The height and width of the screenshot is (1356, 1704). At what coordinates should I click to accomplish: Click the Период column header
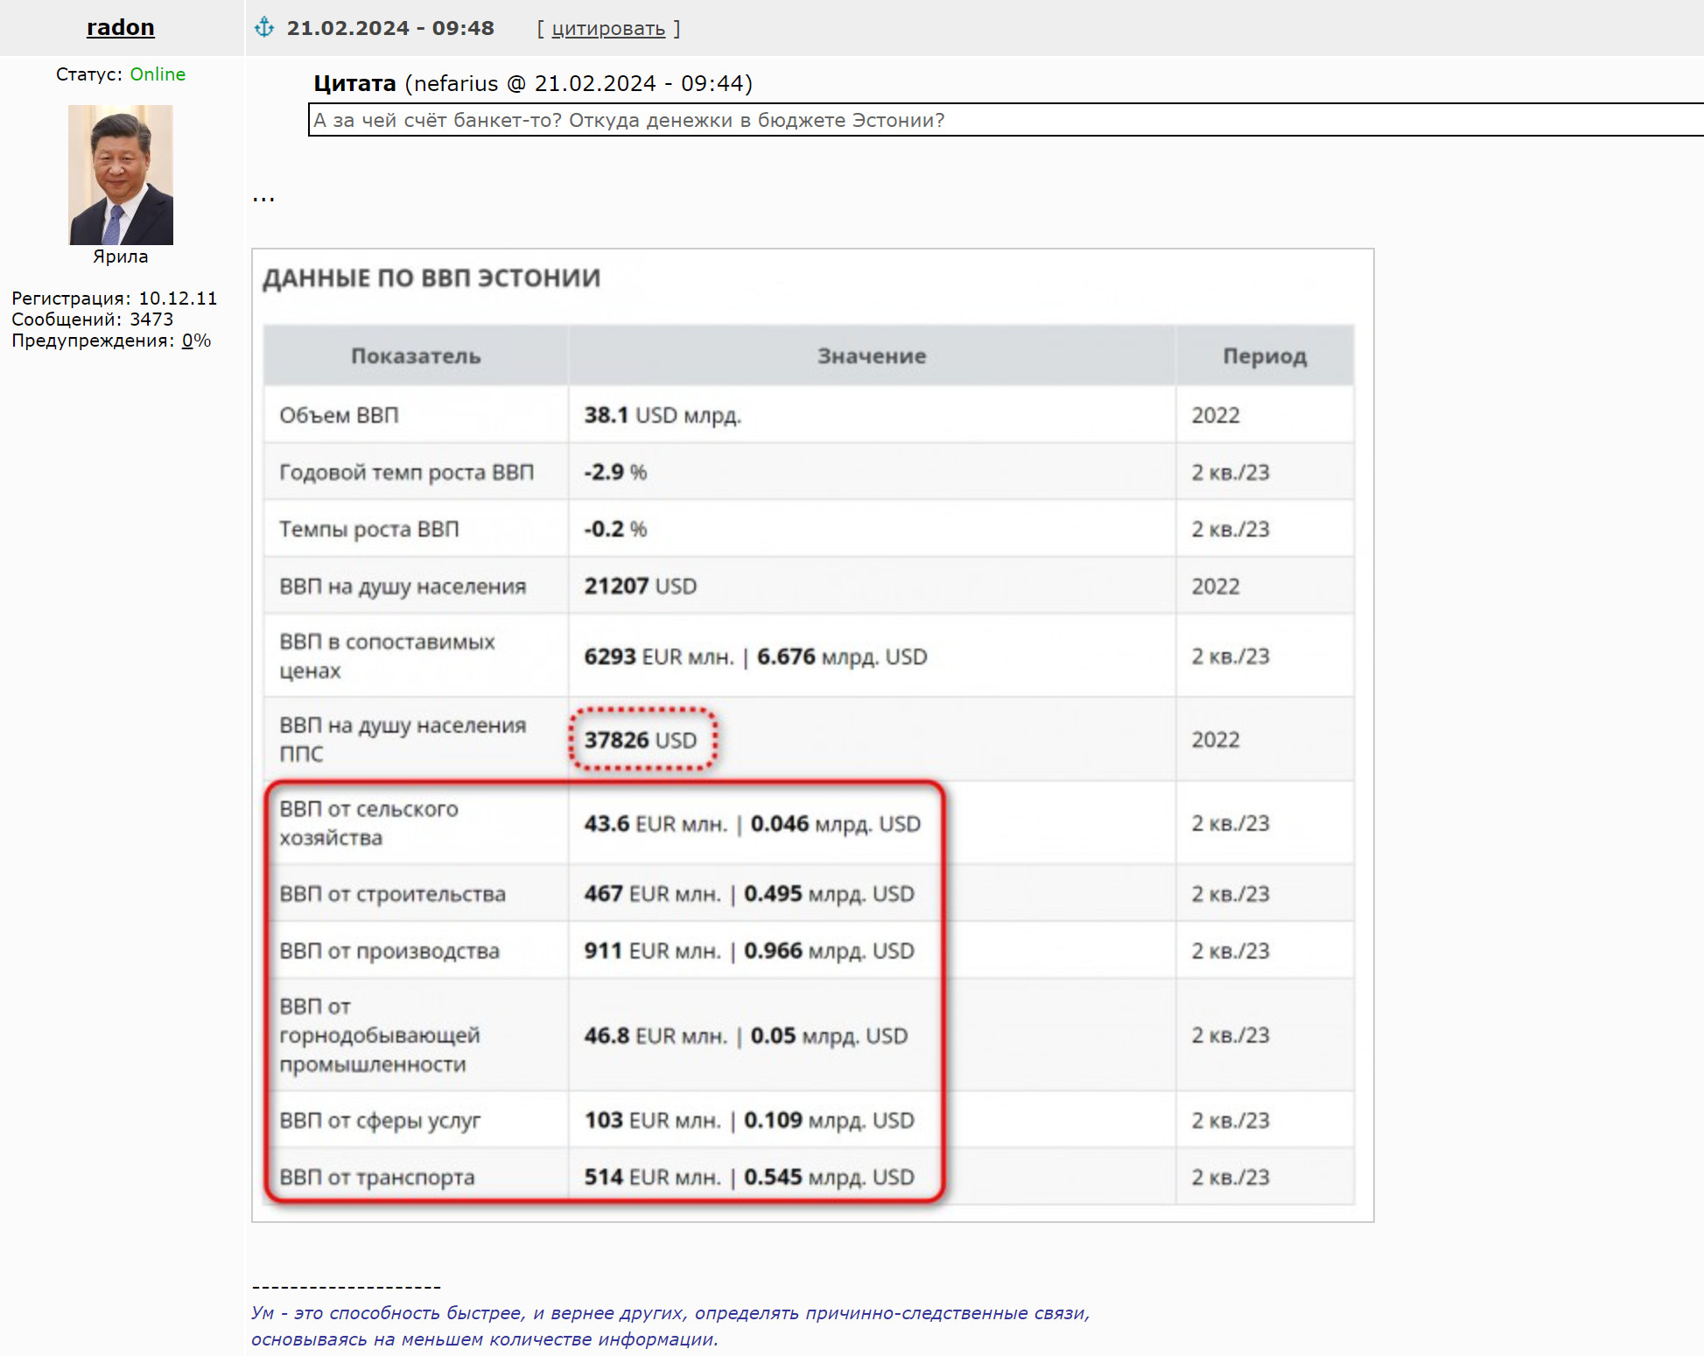tap(1265, 355)
